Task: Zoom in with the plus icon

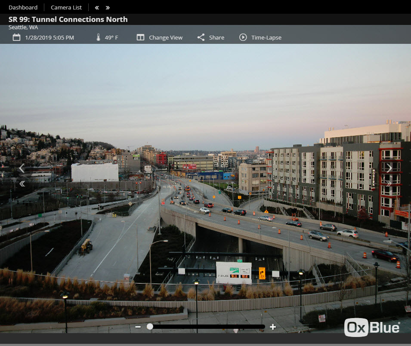Action: point(273,327)
